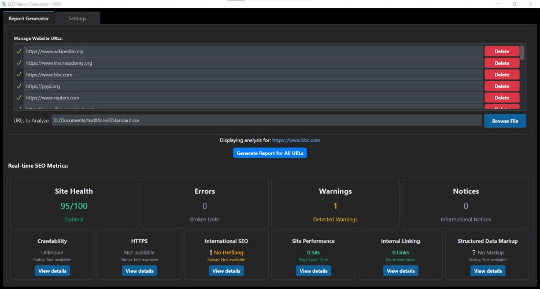Switch to the Settings tab

tap(77, 18)
